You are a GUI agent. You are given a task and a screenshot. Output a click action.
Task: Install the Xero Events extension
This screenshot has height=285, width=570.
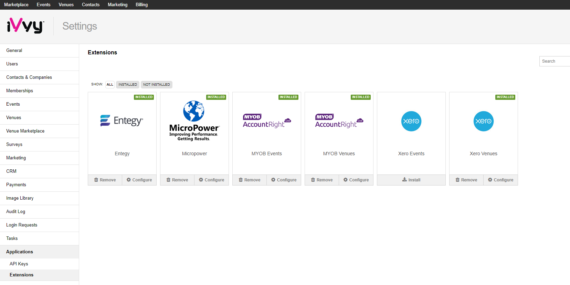411,180
